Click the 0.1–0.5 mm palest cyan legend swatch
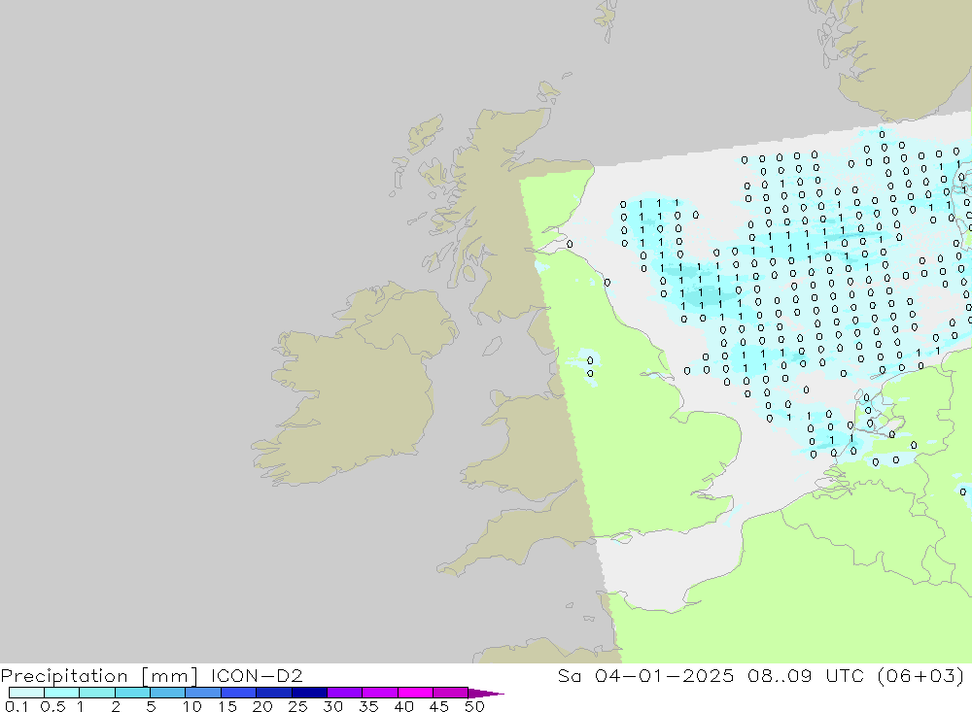 click(x=26, y=693)
